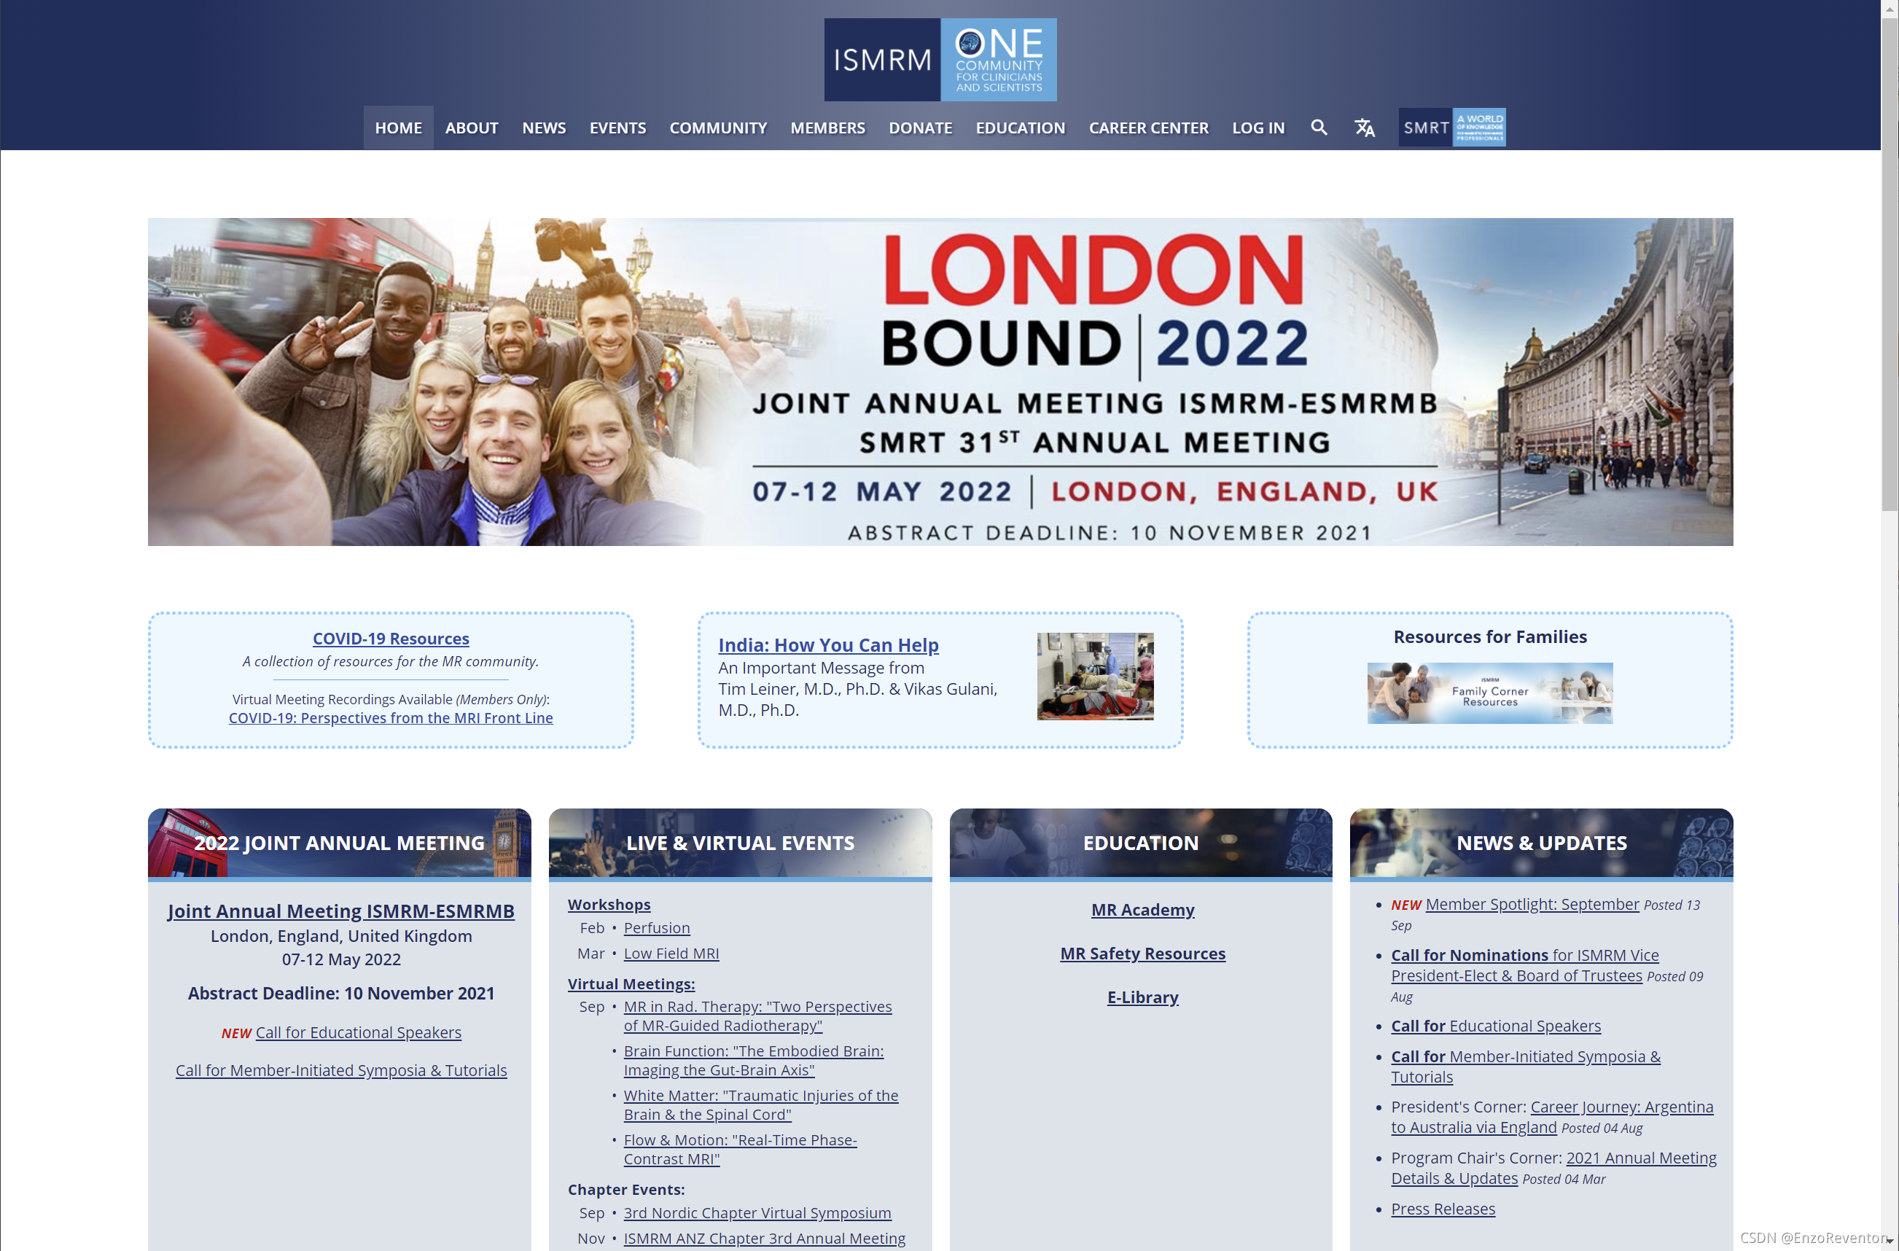Click the London Bound 2022 banner
The image size is (1899, 1251).
[x=940, y=381]
